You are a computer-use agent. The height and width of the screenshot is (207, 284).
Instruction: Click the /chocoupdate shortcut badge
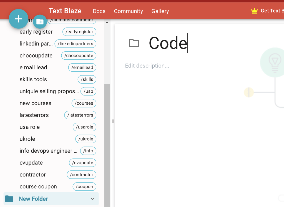point(79,55)
